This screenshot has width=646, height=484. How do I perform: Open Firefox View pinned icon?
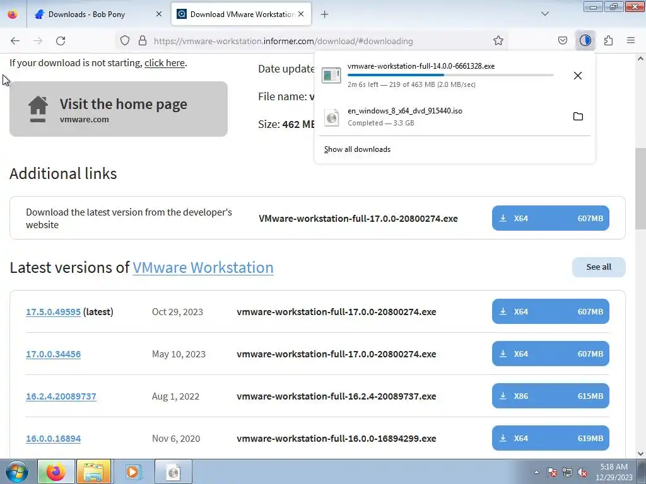13,14
